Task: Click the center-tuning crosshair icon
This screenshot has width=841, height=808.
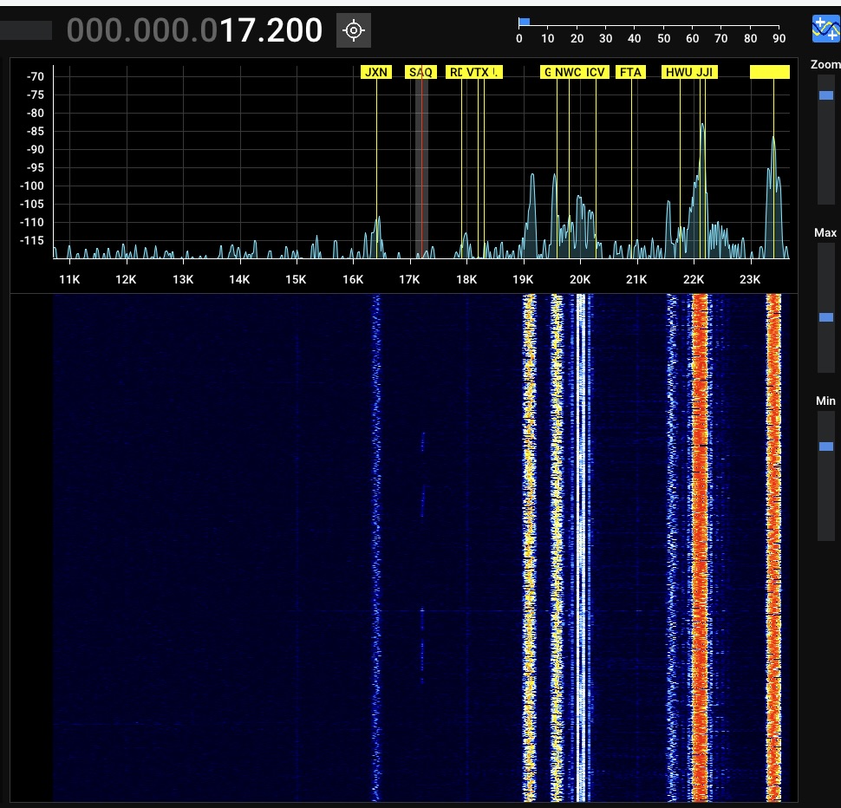Action: (x=354, y=30)
